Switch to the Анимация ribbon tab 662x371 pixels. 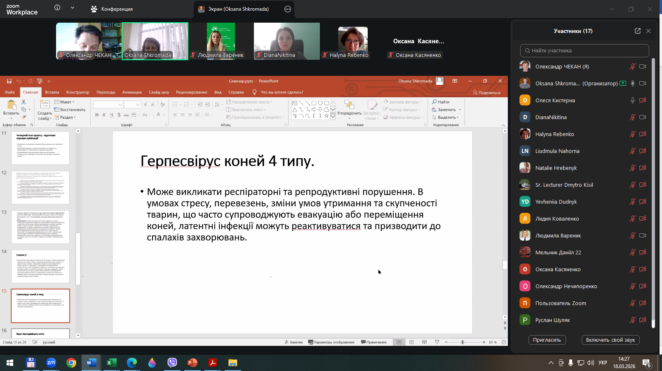(x=132, y=92)
